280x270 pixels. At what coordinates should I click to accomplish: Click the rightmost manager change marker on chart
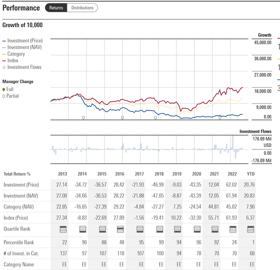coord(220,117)
